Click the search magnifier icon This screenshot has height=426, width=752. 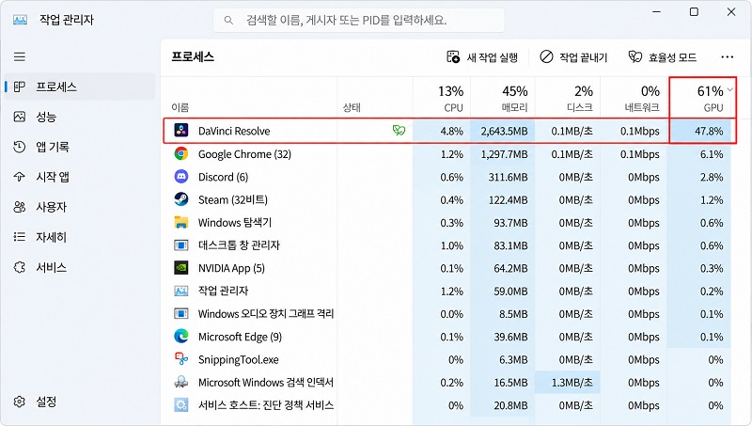point(228,20)
